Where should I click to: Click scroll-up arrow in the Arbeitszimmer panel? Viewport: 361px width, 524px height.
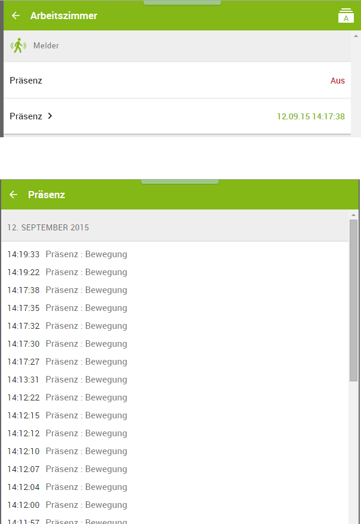point(356,36)
